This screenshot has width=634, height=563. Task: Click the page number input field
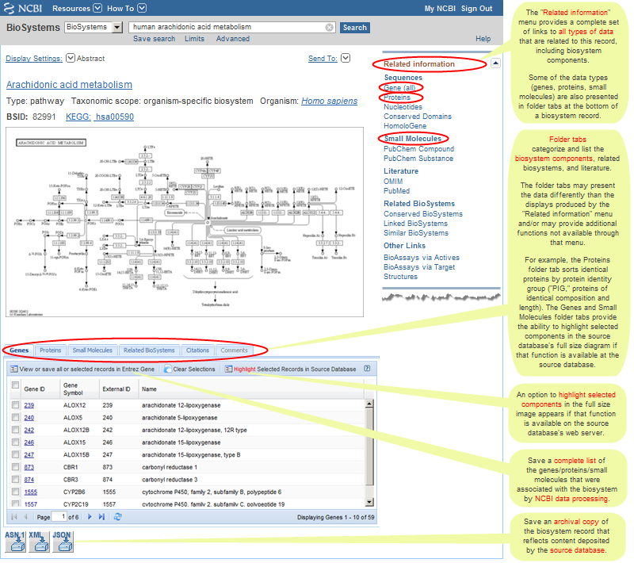tap(59, 516)
